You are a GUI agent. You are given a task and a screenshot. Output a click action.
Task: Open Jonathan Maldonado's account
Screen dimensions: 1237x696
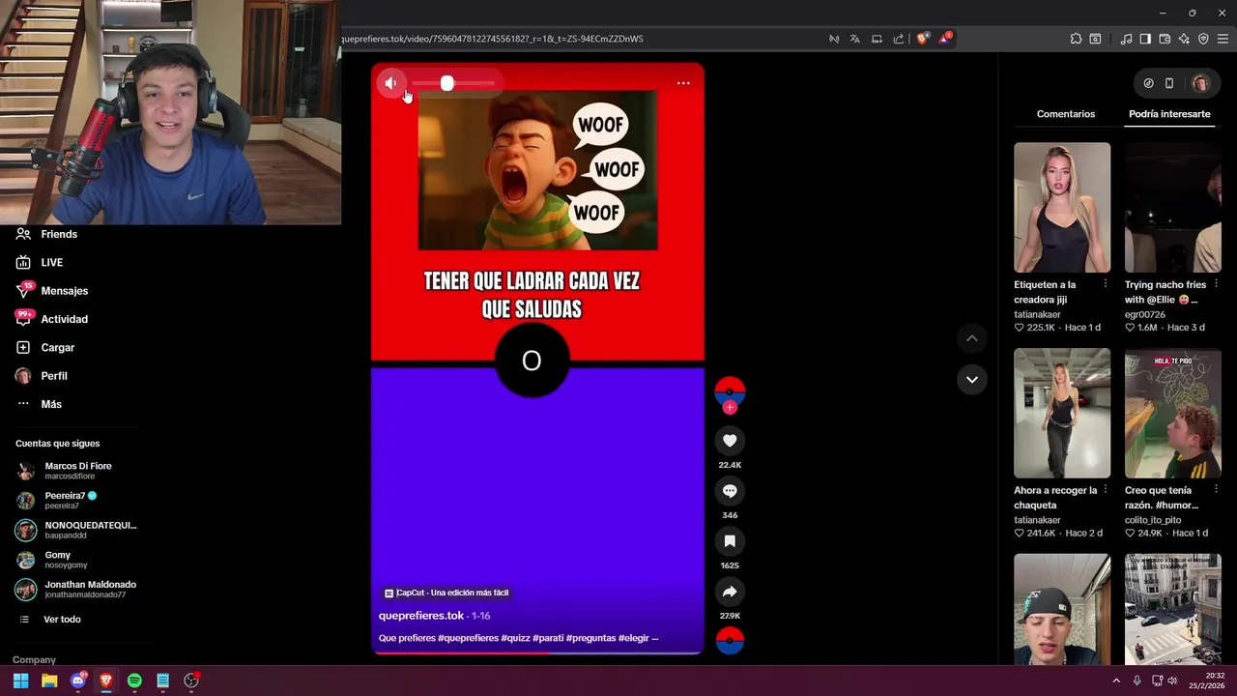[x=76, y=589]
